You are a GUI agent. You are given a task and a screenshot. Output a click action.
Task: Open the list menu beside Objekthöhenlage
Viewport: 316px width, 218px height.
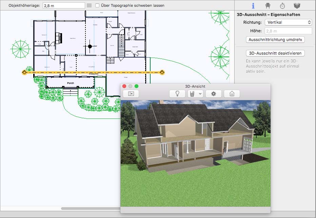(89, 5)
